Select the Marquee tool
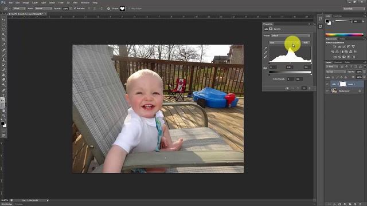Screen dimensions: 367x206 3,25
